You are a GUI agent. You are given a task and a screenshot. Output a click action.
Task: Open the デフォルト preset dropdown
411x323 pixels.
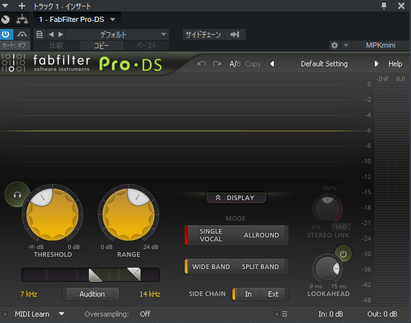click(117, 34)
